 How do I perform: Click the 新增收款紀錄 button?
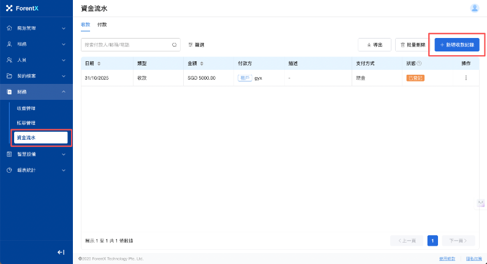[456, 45]
